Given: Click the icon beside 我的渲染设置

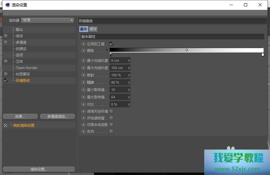Looking at the screenshot, I should point(5,125).
